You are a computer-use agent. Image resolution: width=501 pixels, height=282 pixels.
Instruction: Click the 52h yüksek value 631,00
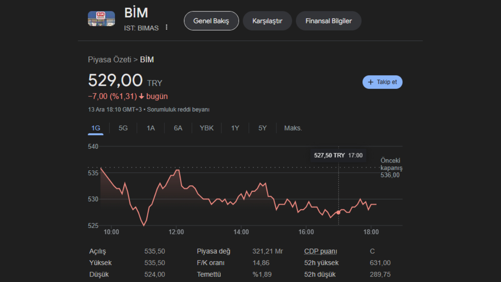click(x=380, y=263)
